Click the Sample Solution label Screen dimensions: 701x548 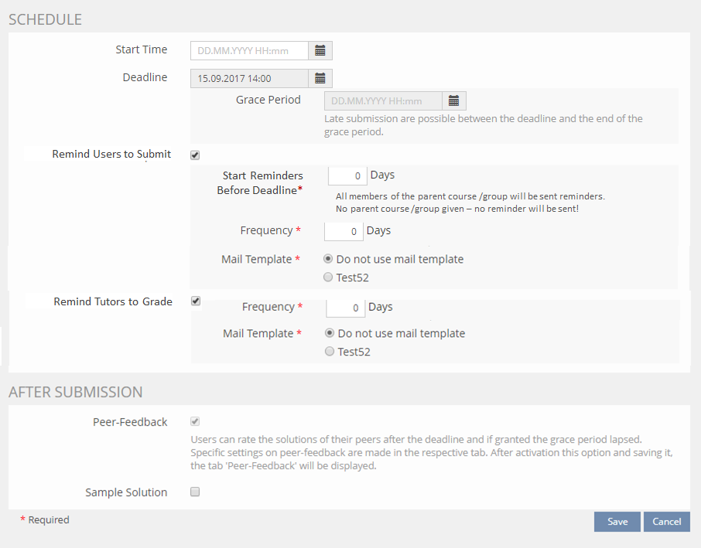(x=126, y=492)
